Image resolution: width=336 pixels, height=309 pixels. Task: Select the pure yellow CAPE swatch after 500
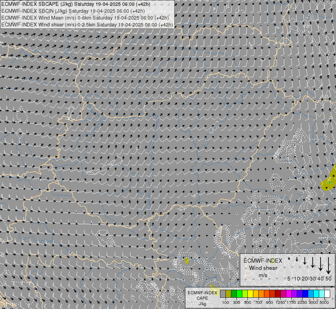(251, 294)
